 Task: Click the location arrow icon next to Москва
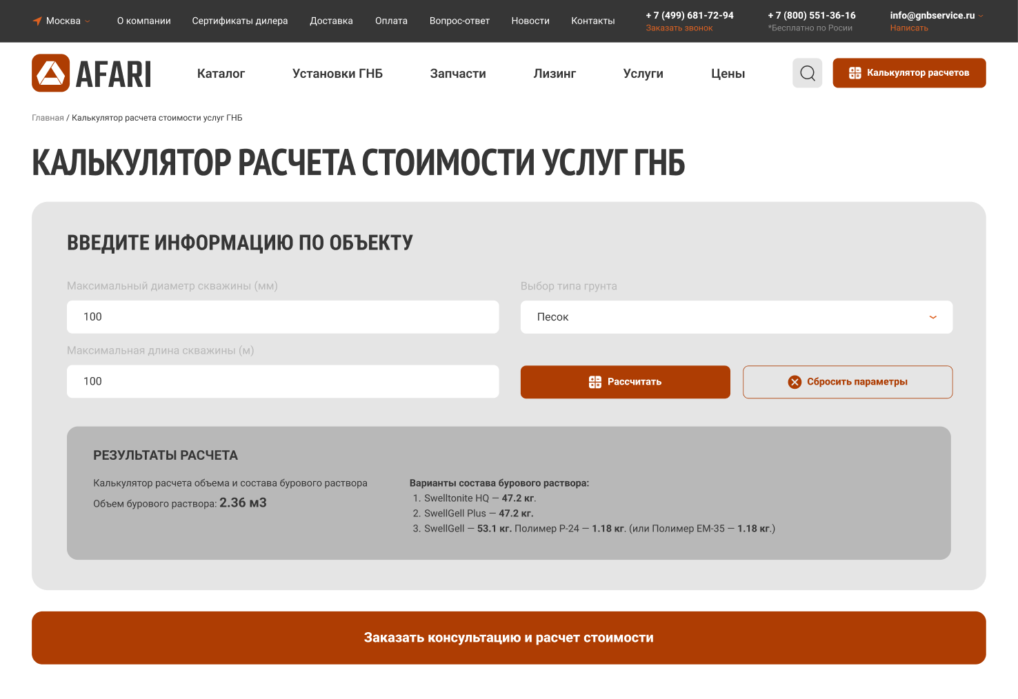click(38, 21)
